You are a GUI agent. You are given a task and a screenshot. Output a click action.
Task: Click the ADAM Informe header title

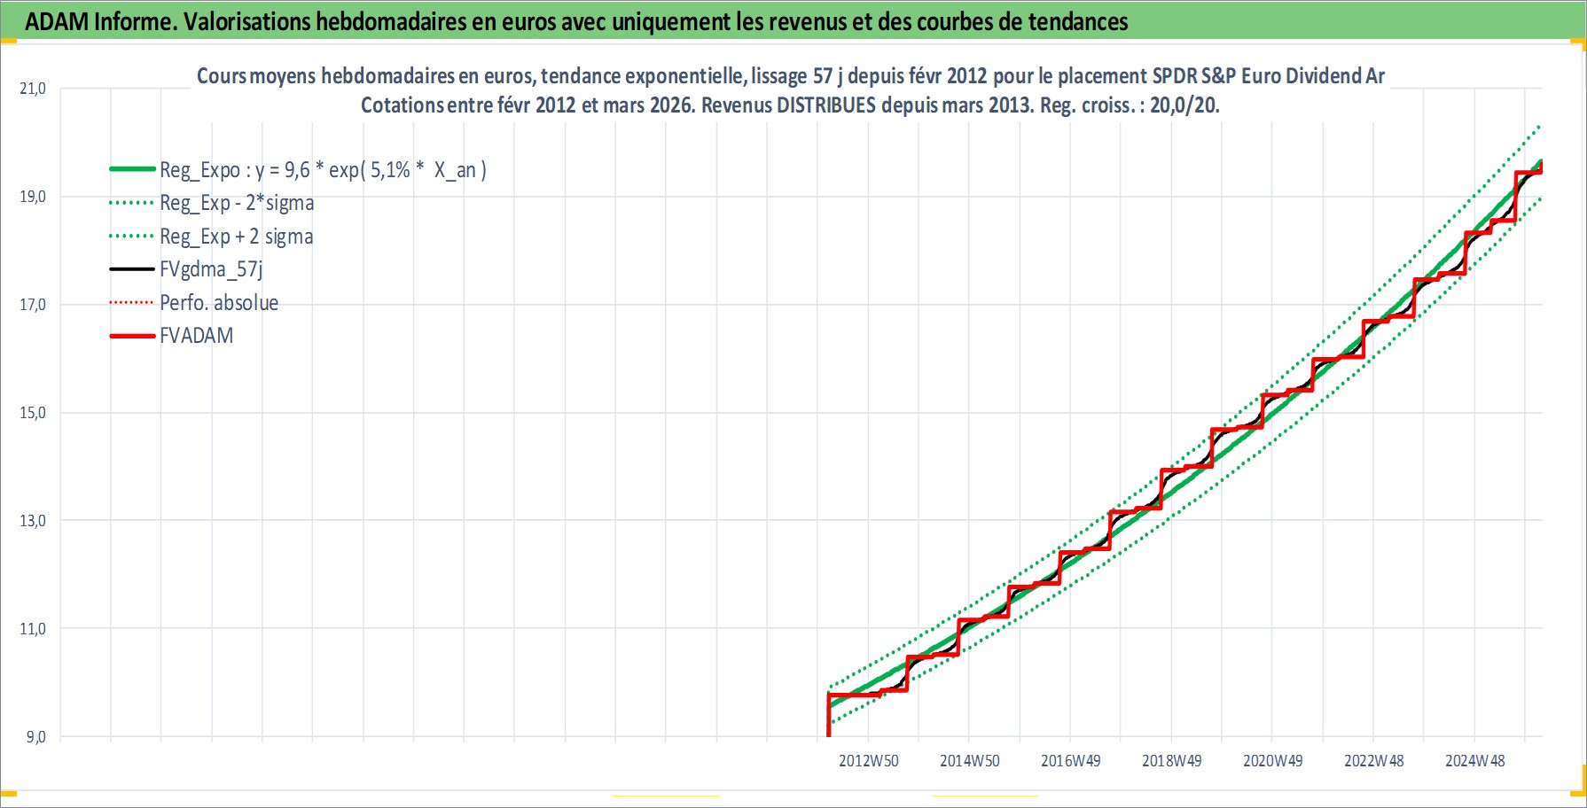coord(576,21)
